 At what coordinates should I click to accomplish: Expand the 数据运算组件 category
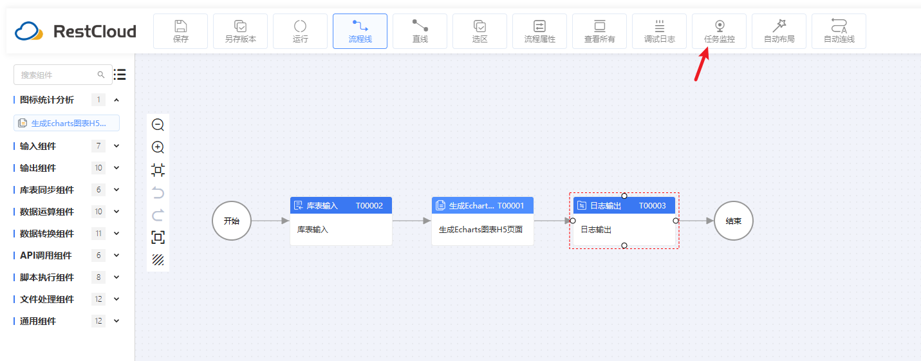(x=116, y=212)
